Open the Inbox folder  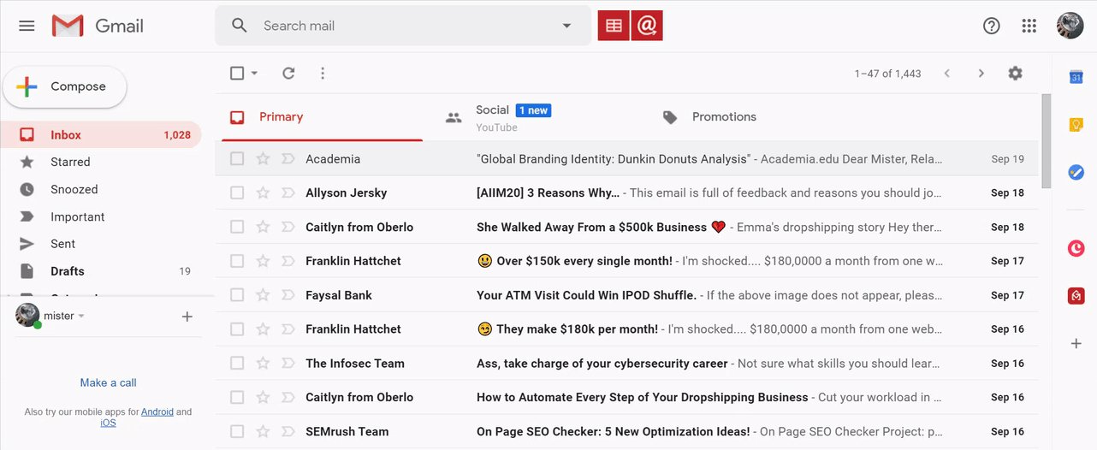[101, 134]
